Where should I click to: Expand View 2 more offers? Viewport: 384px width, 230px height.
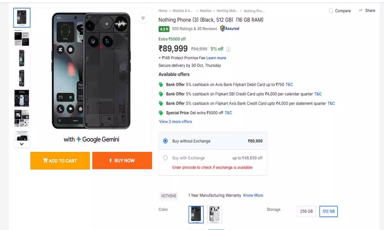175,121
